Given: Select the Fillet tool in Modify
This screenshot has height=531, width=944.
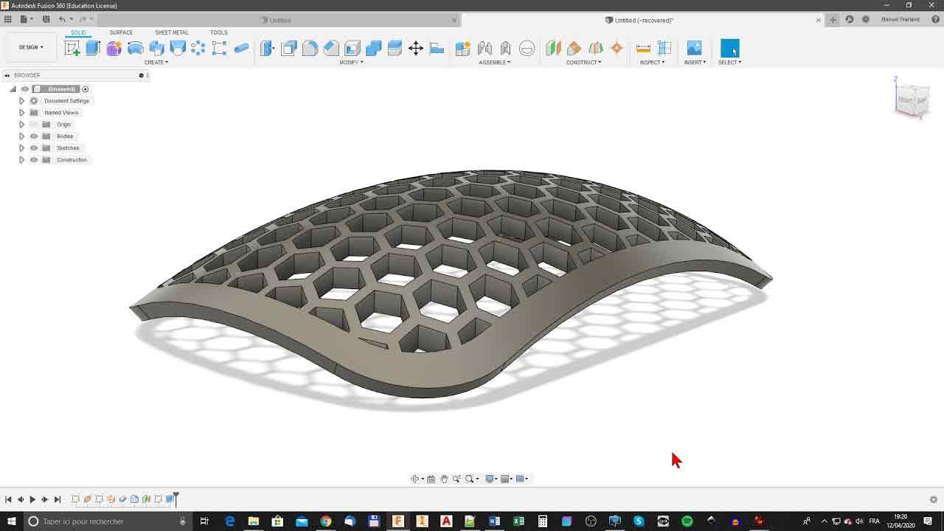Looking at the screenshot, I should point(310,48).
